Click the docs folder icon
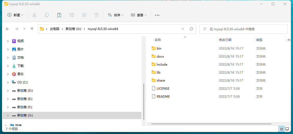The width and height of the screenshot is (293, 134). point(154,56)
